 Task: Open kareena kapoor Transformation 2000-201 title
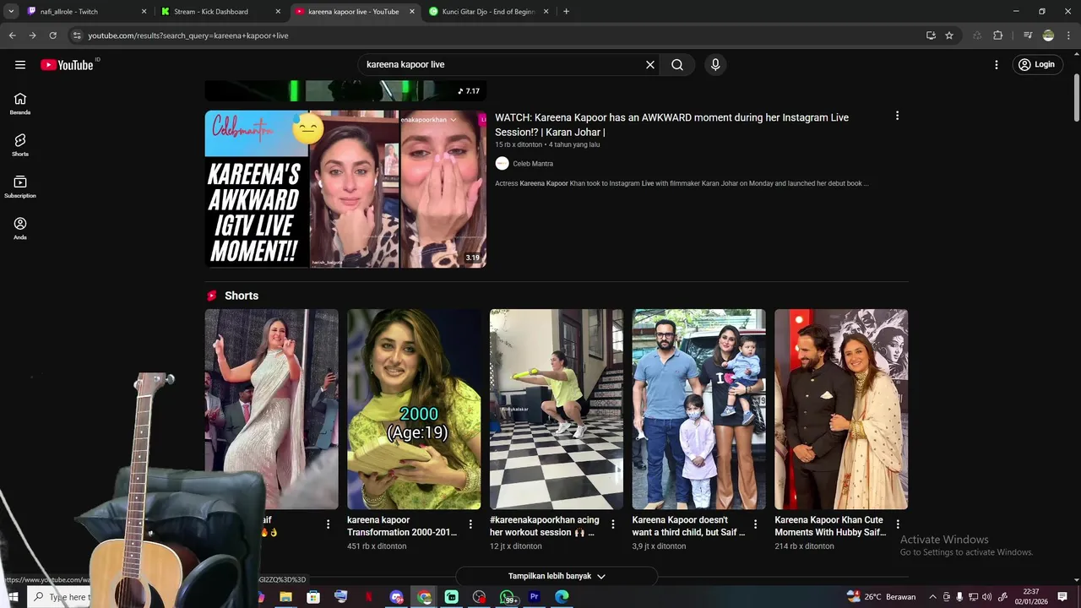[x=402, y=526]
